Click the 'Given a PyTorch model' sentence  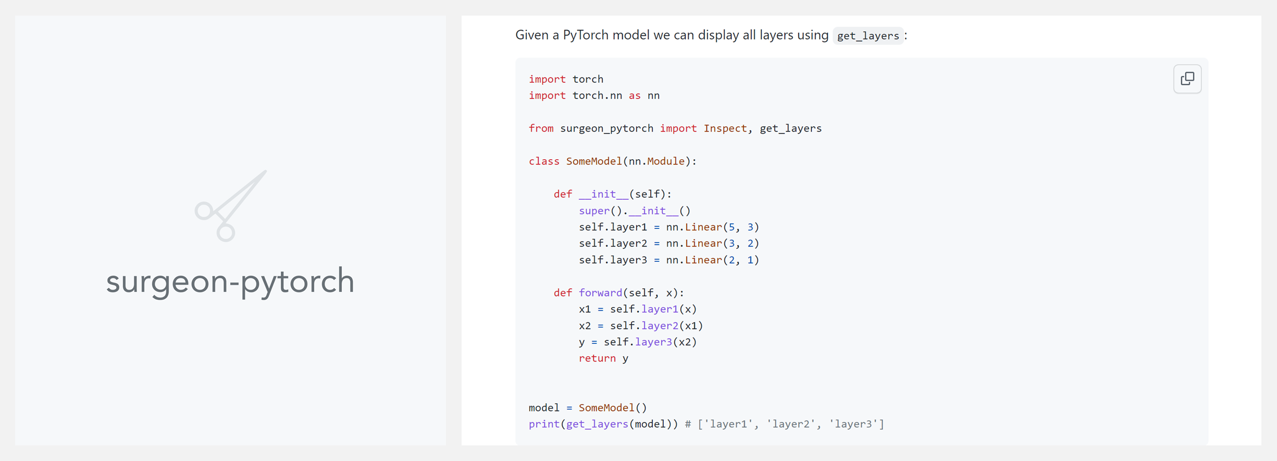coord(711,35)
